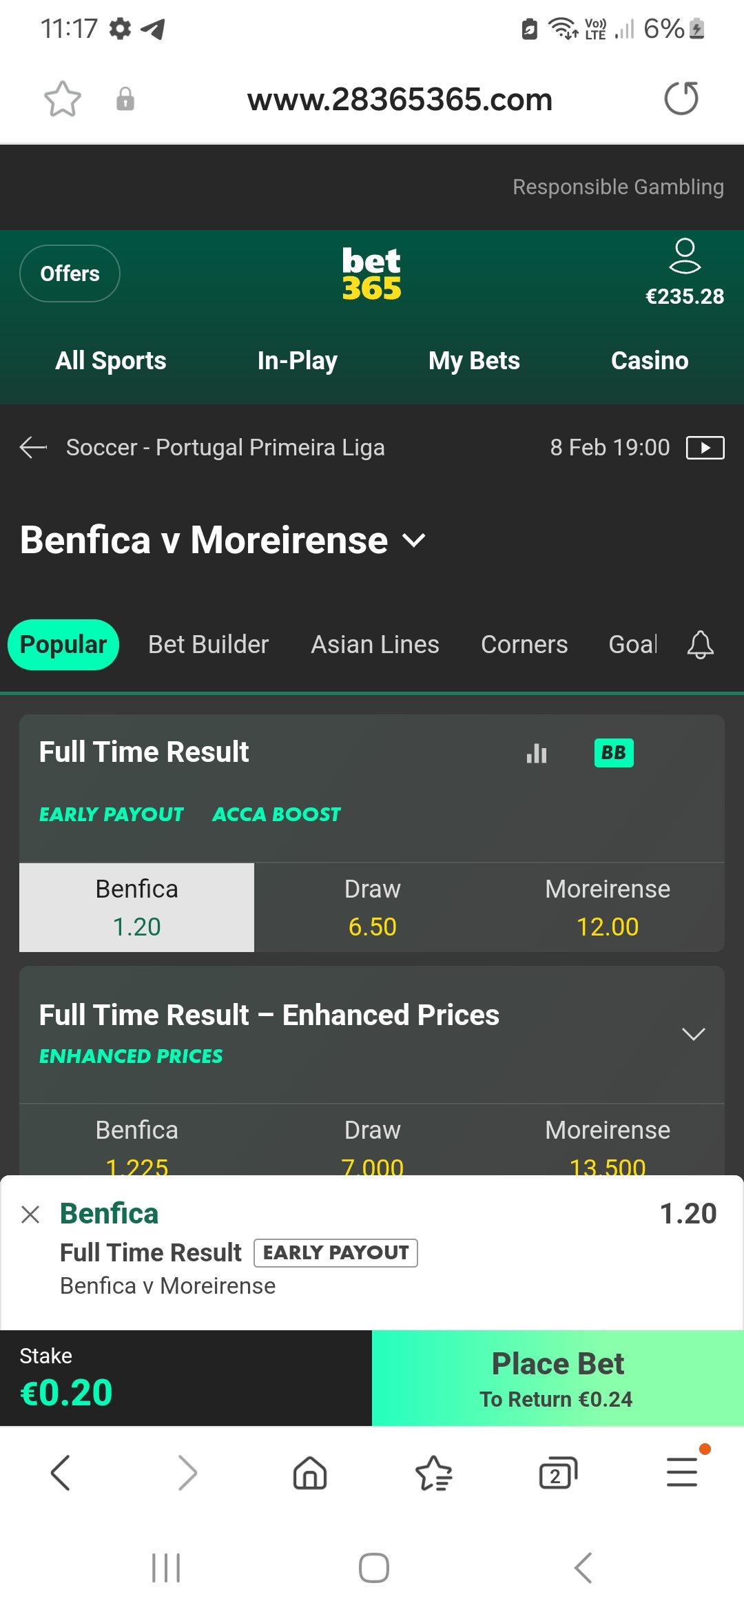The image size is (744, 1612).
Task: Expand Benfica v Moreirense match dropdown
Action: (414, 541)
